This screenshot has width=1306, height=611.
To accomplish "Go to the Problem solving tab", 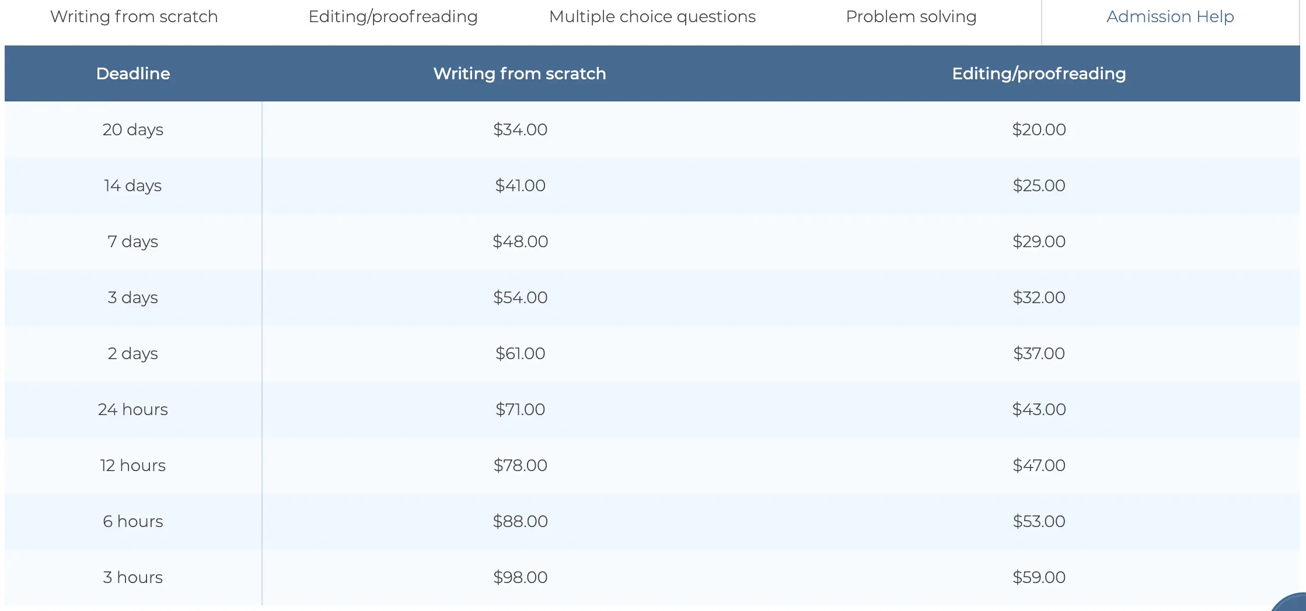I will (910, 17).
